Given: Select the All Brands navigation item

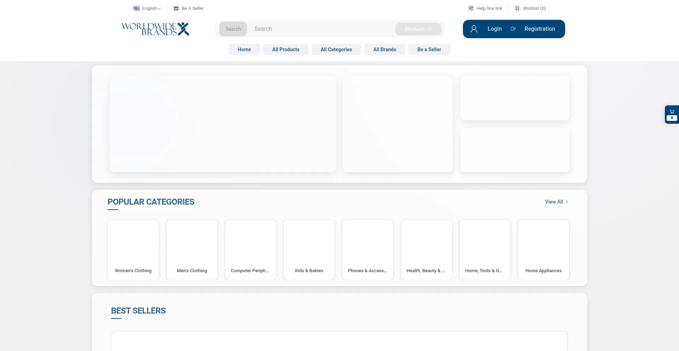Looking at the screenshot, I should pos(385,49).
